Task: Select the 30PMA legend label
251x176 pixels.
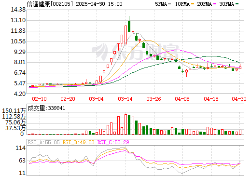Action: [226, 4]
